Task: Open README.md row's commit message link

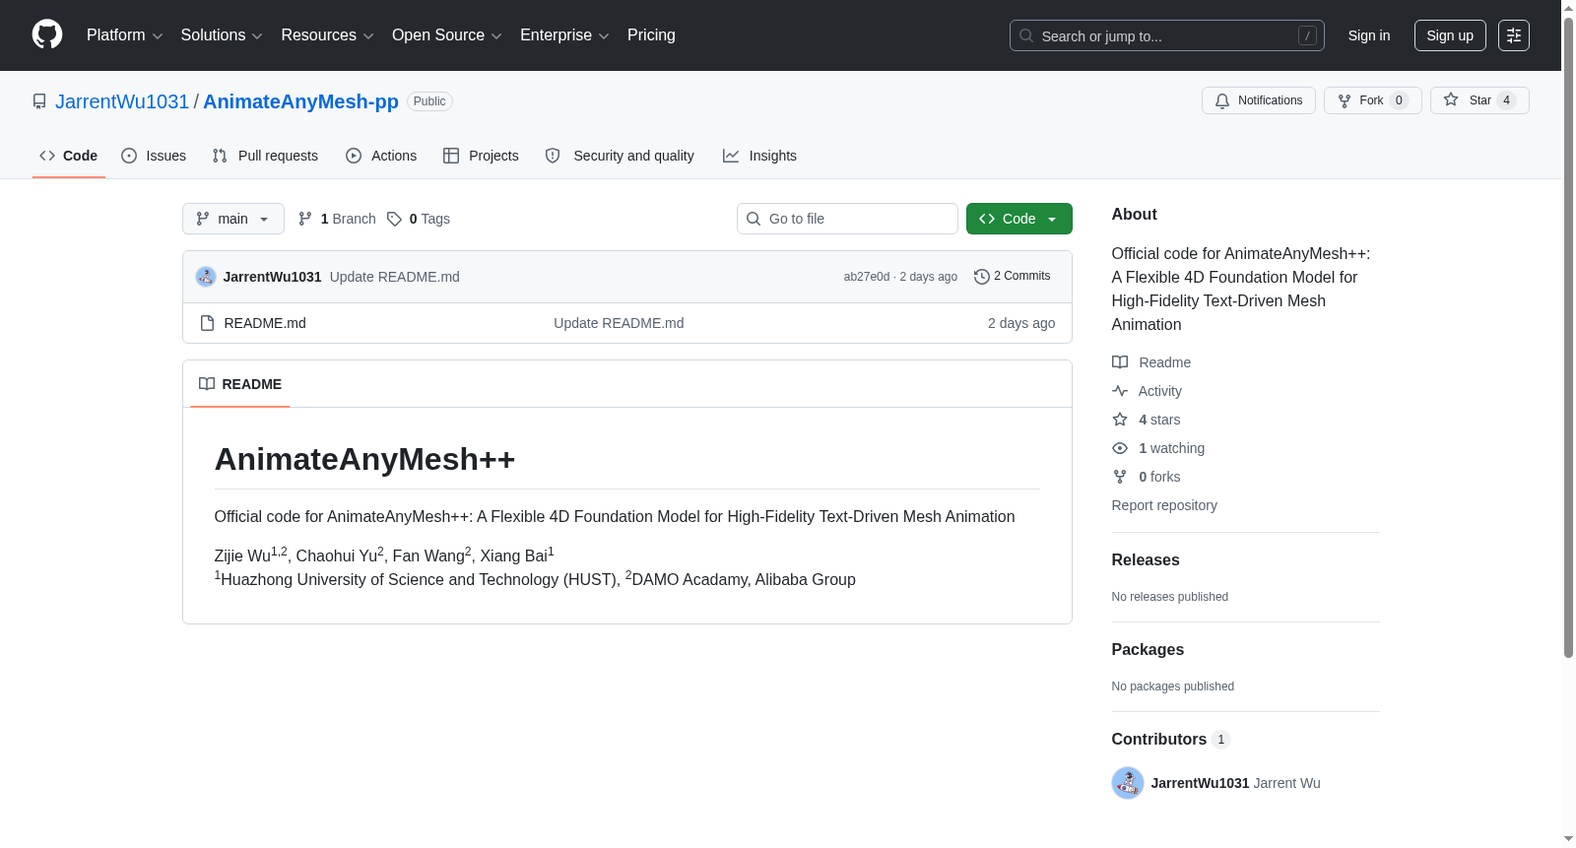Action: (x=619, y=323)
